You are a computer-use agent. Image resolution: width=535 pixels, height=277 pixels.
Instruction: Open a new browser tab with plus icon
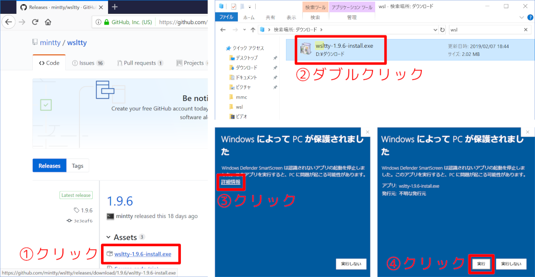click(115, 7)
